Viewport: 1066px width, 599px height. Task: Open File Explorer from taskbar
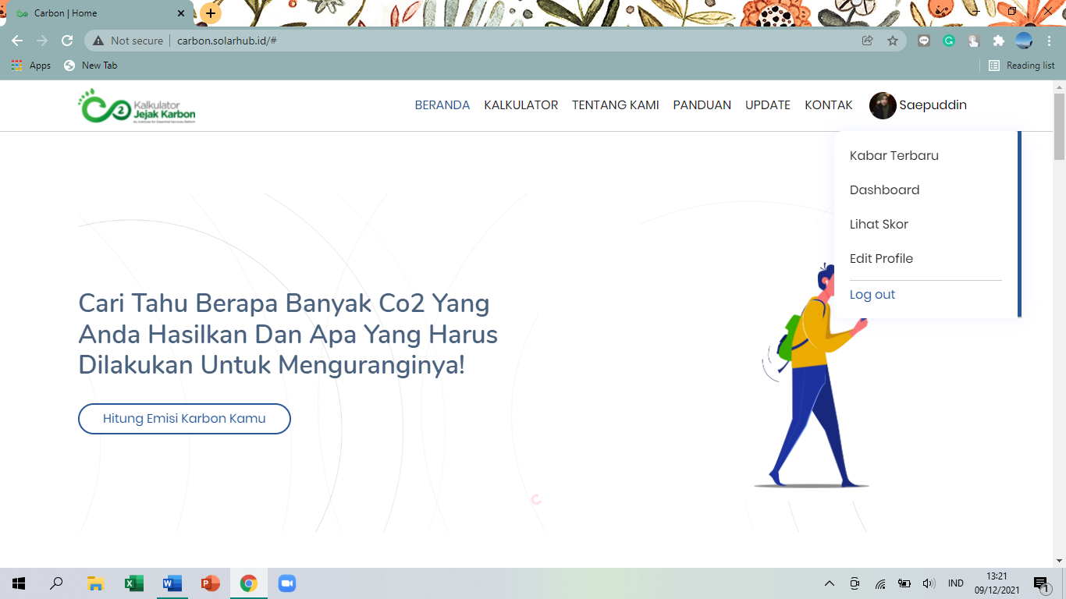coord(95,583)
